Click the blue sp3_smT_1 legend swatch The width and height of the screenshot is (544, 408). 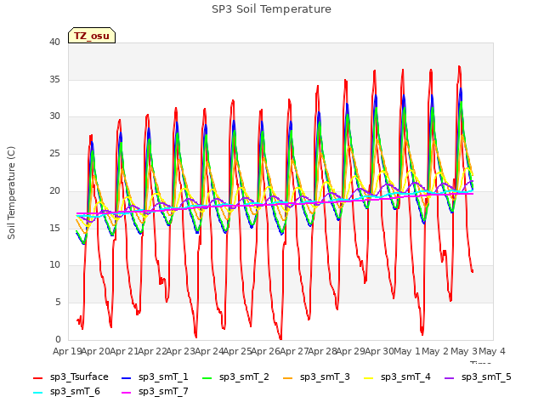(127, 377)
